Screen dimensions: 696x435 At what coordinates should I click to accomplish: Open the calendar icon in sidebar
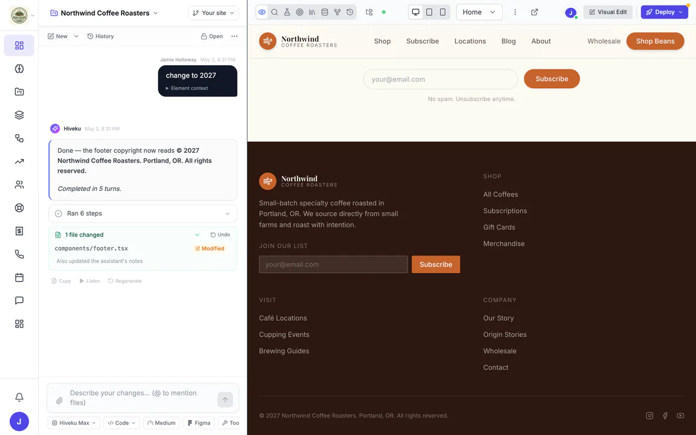pos(19,277)
